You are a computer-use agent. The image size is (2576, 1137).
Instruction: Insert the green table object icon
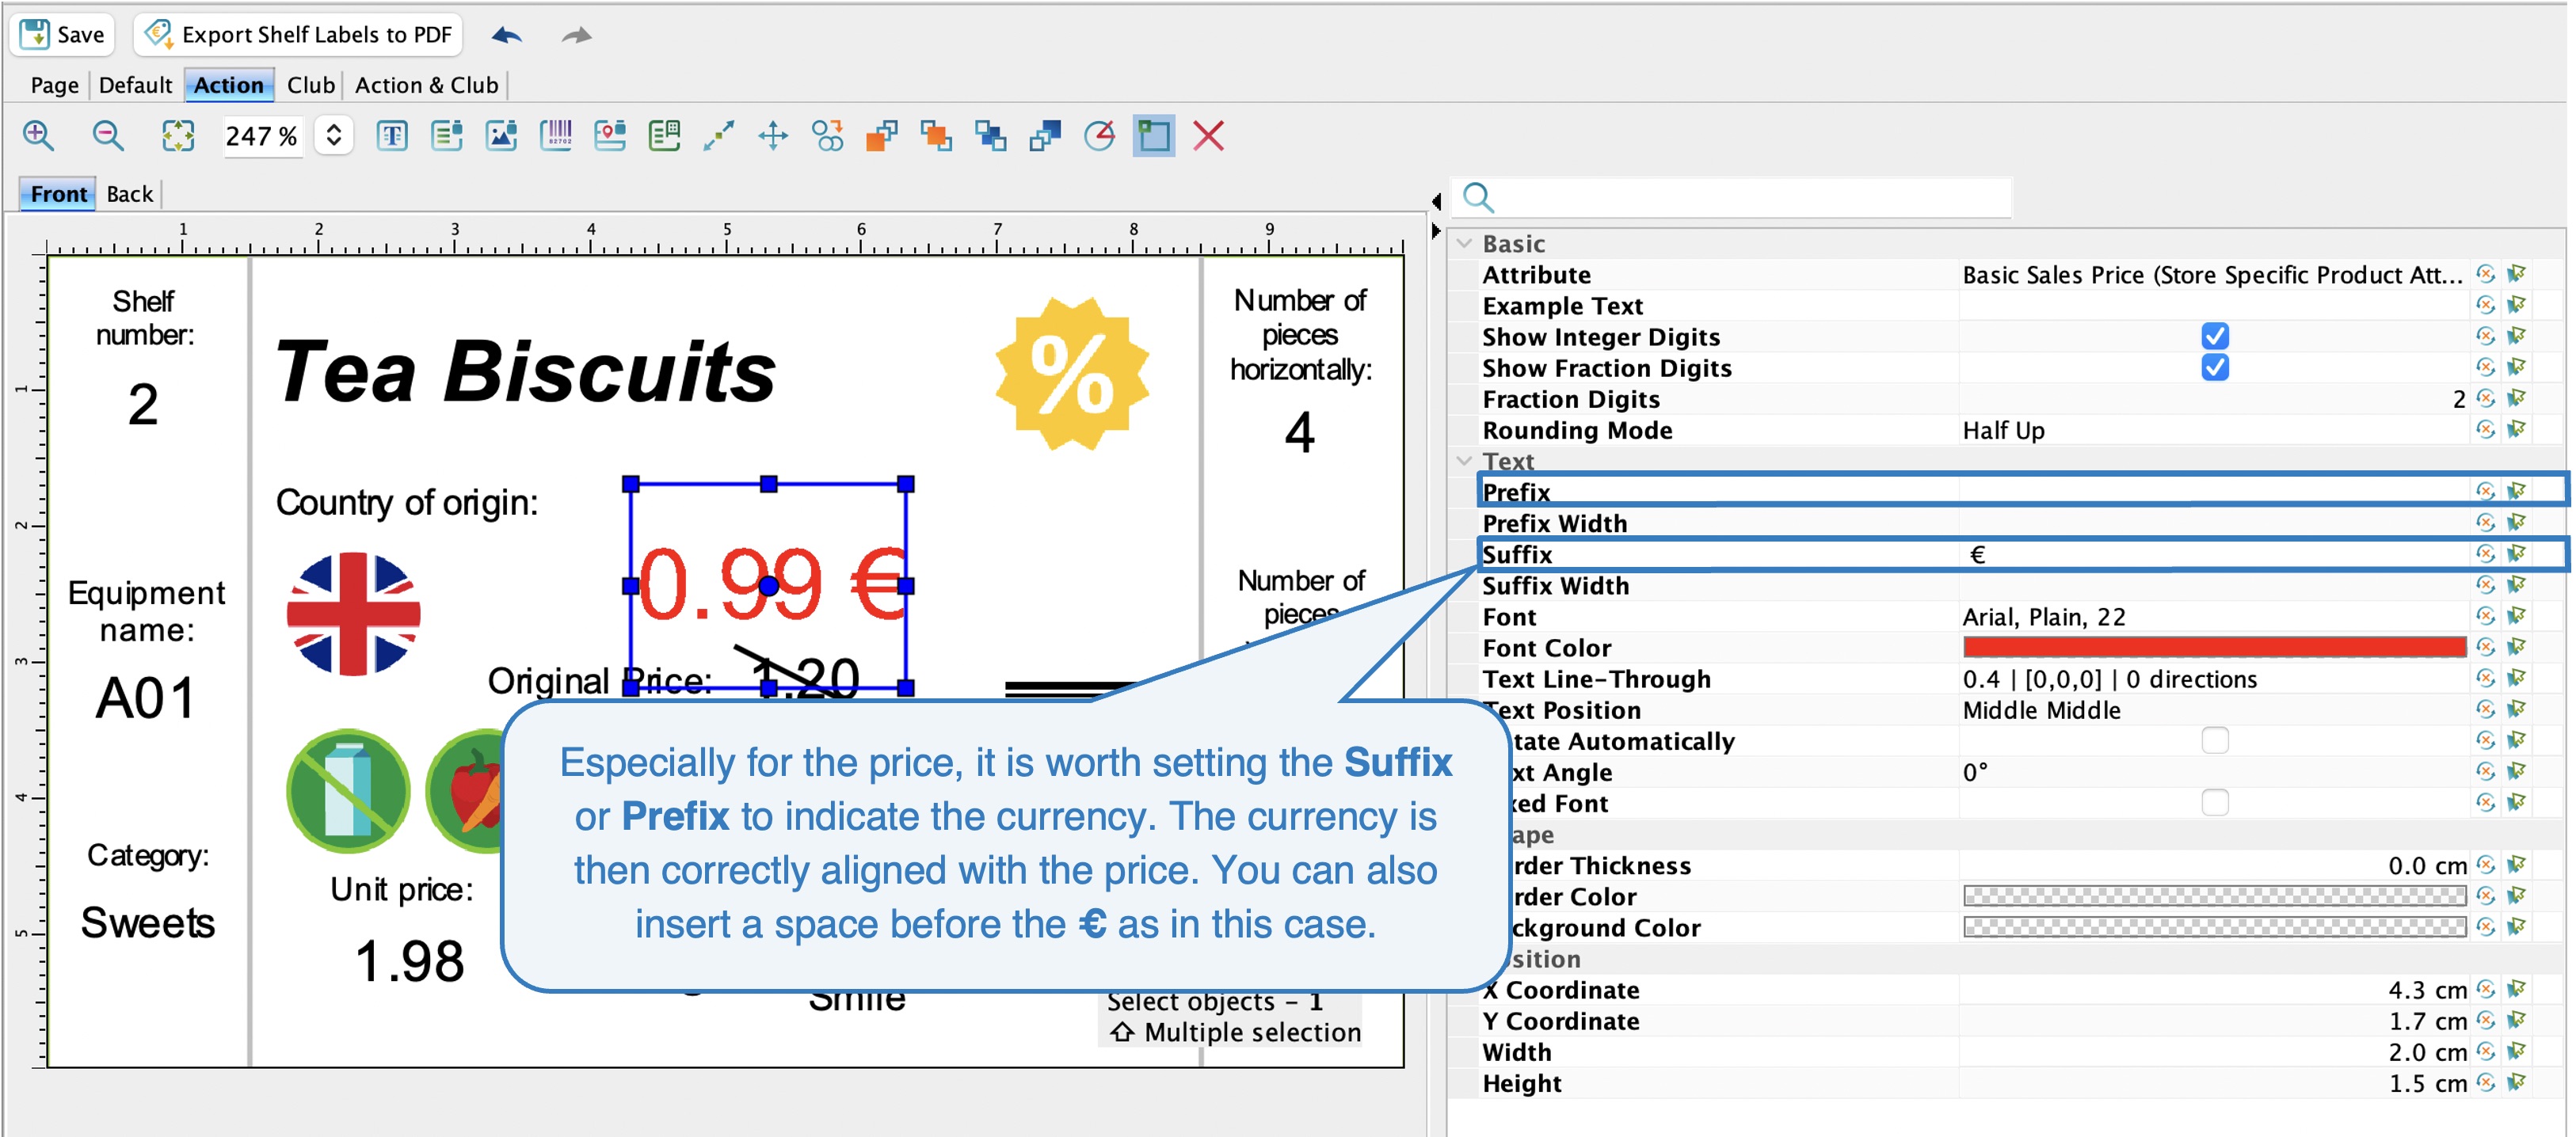[x=664, y=136]
